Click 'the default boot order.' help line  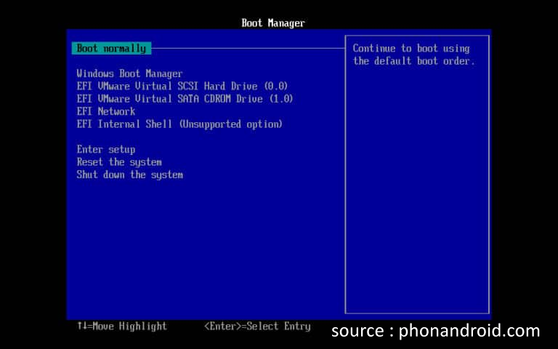point(413,61)
